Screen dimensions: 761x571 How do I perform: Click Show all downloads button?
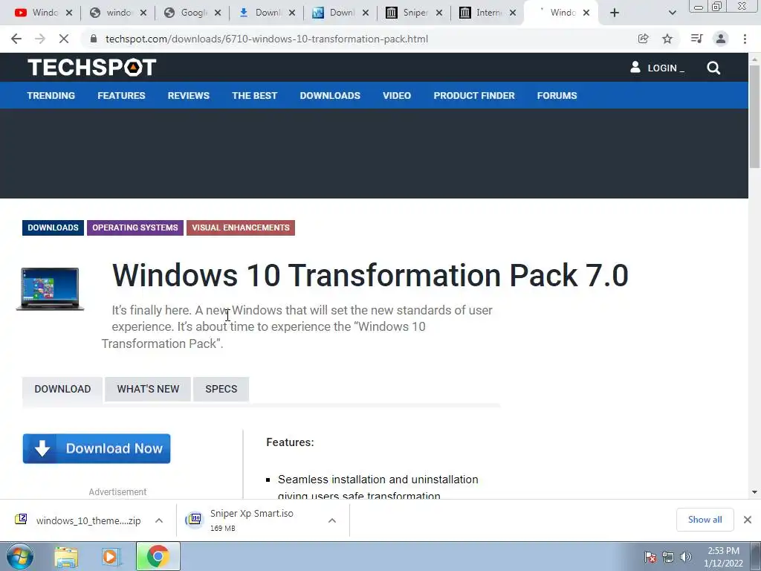click(x=705, y=520)
